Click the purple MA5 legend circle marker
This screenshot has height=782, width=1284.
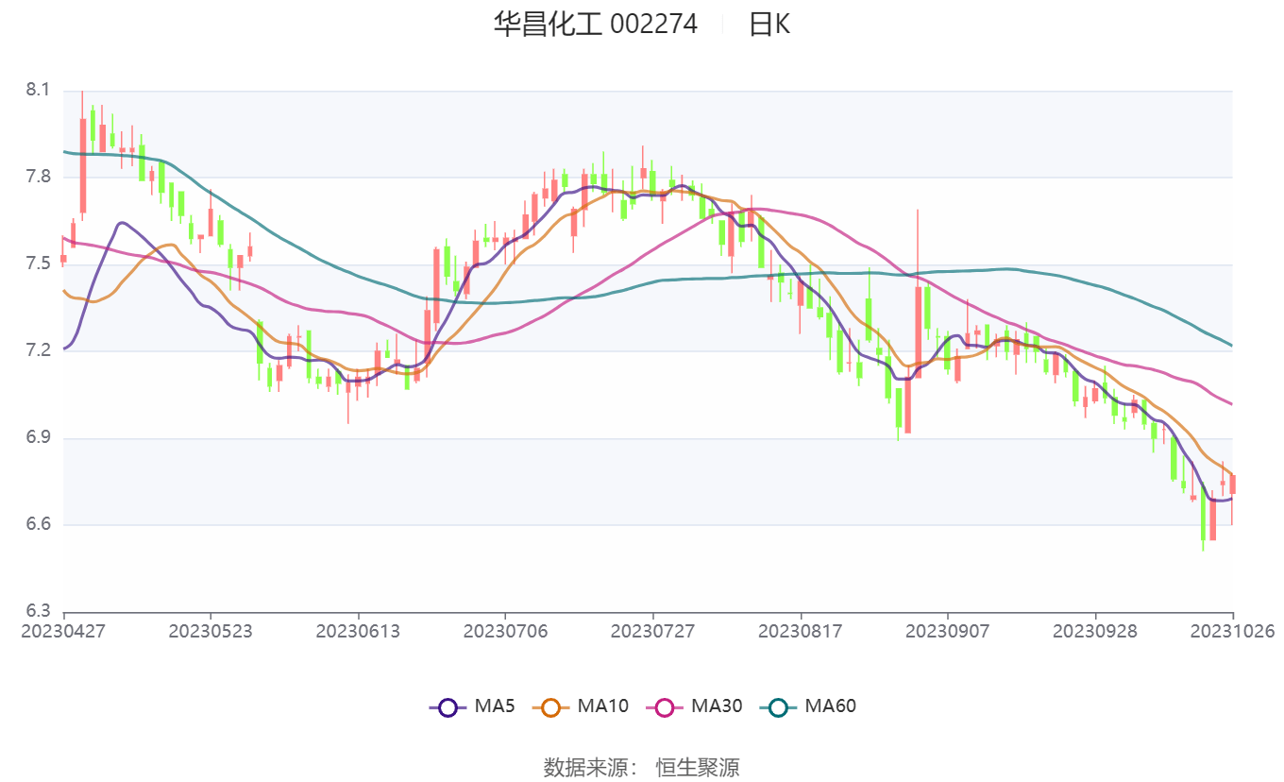448,706
